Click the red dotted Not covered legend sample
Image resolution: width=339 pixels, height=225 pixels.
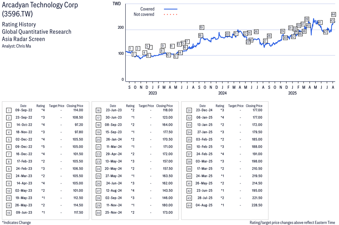[171, 15]
